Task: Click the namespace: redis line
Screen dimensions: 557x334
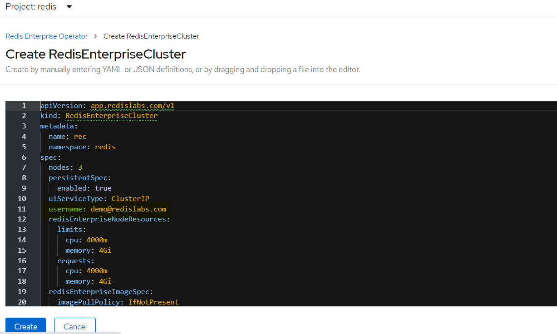Action: click(x=82, y=147)
